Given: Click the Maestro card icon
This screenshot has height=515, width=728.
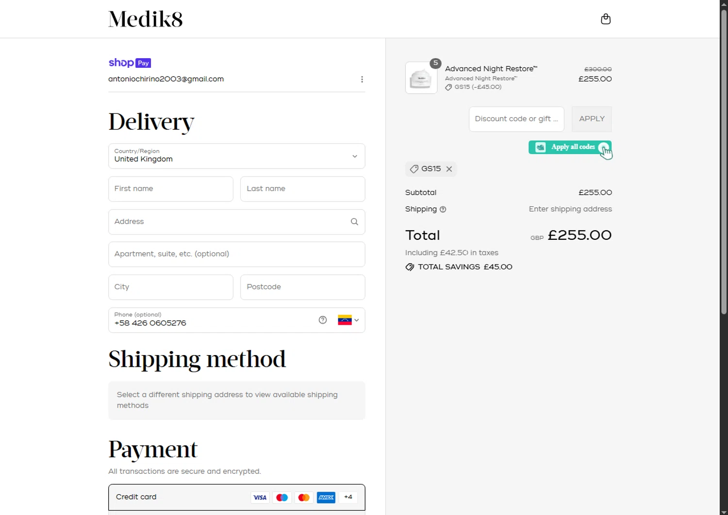Looking at the screenshot, I should click(282, 498).
